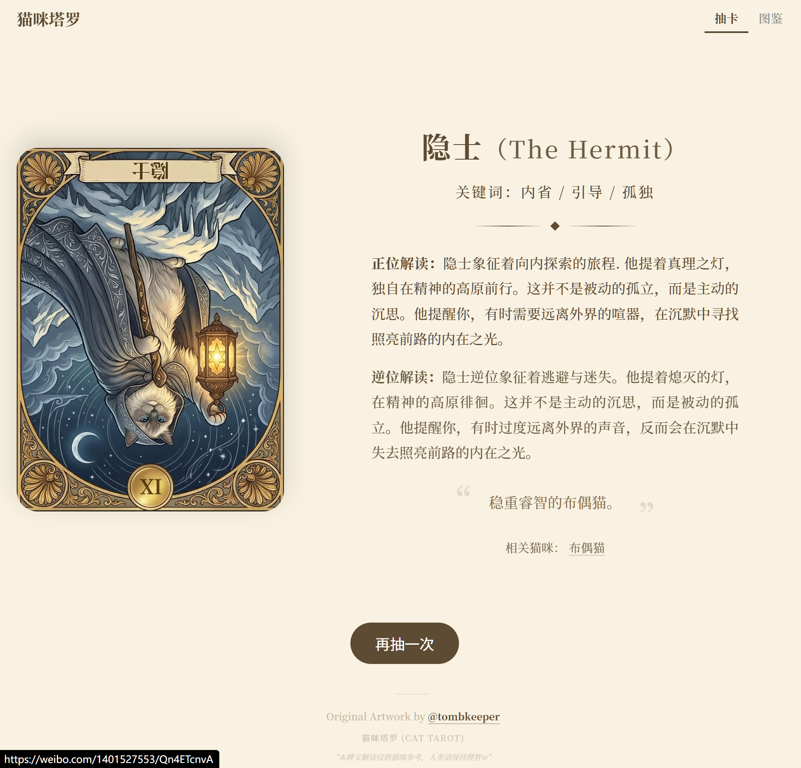Click the 正位解读 paragraph heading
Screen dimensions: 801x768
pos(404,264)
